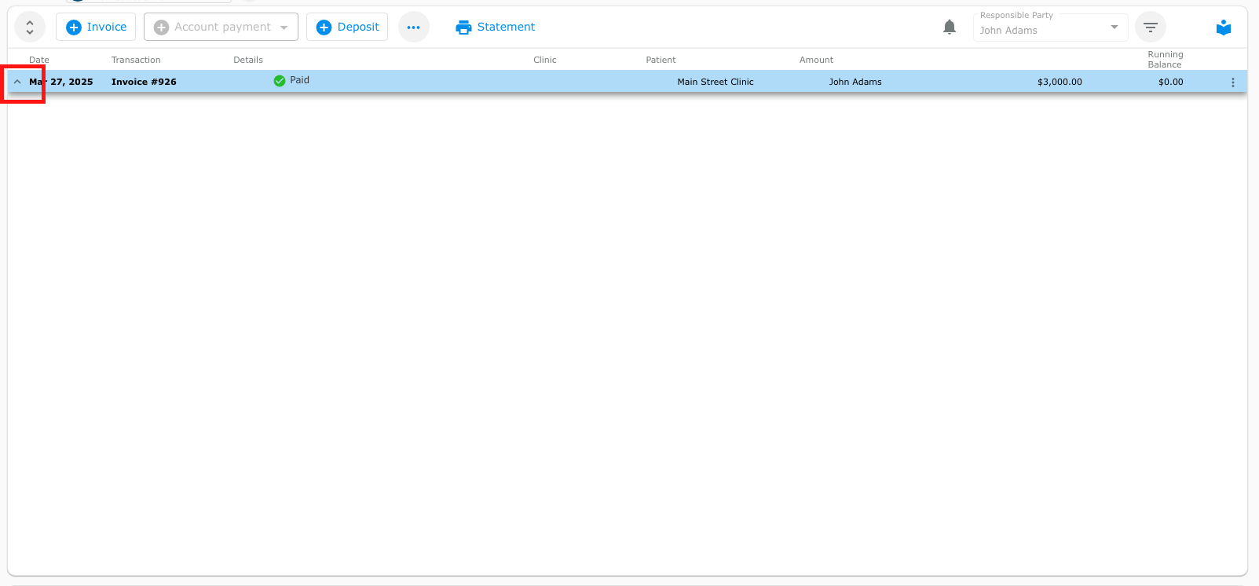Screen dimensions: 1259x586
Task: Click the Patient column header
Action: coord(661,60)
